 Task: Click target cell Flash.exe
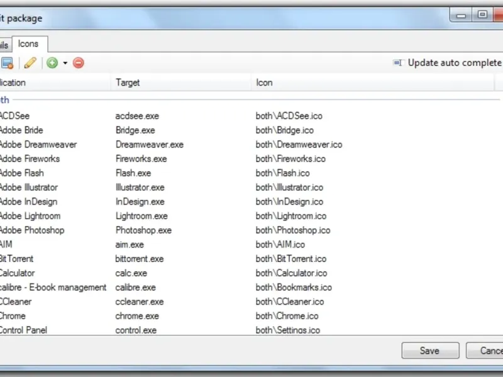133,173
